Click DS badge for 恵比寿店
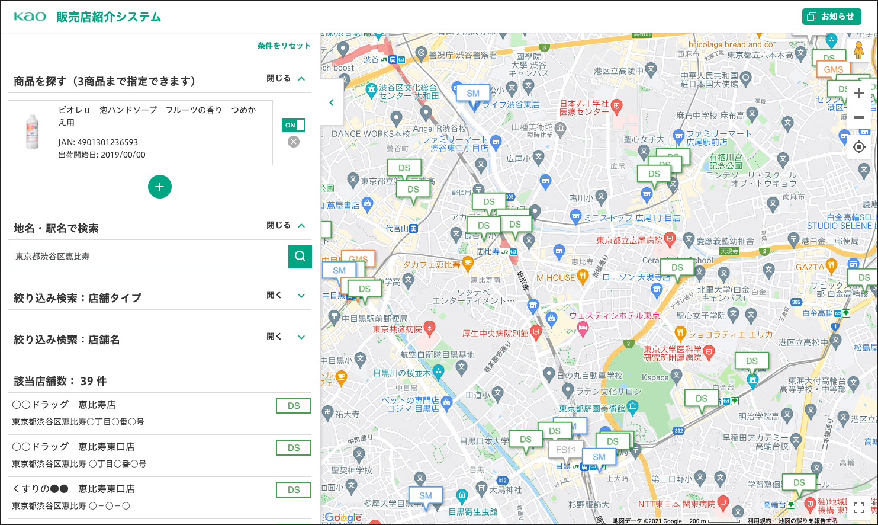Viewport: 878px width, 525px height. (x=294, y=406)
